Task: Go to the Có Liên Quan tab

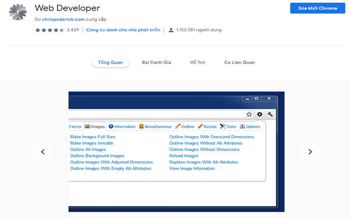Action: coord(239,62)
